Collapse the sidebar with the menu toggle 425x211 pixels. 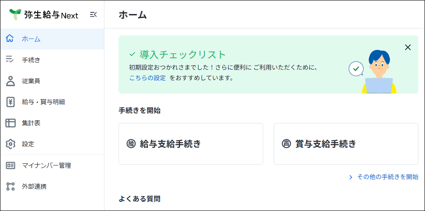[93, 14]
